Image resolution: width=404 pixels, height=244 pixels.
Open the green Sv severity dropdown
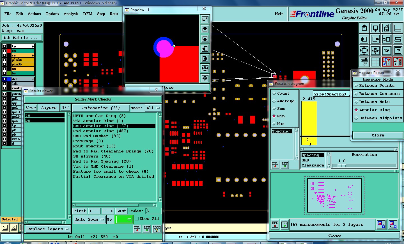tap(124, 219)
